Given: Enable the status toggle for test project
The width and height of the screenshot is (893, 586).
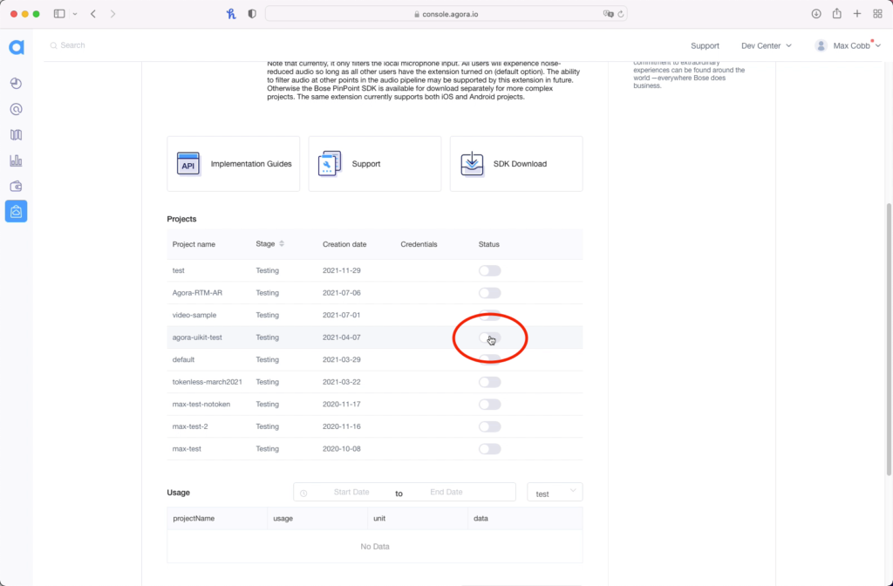Looking at the screenshot, I should pos(490,270).
